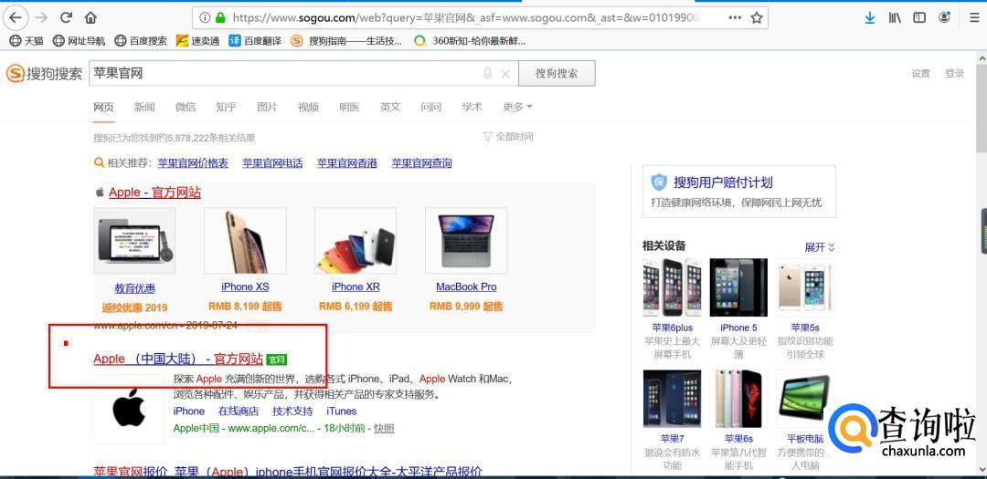Open the 搜狗用户赔付计划 panel link
Viewport: 987px width, 479px height.
click(x=723, y=182)
